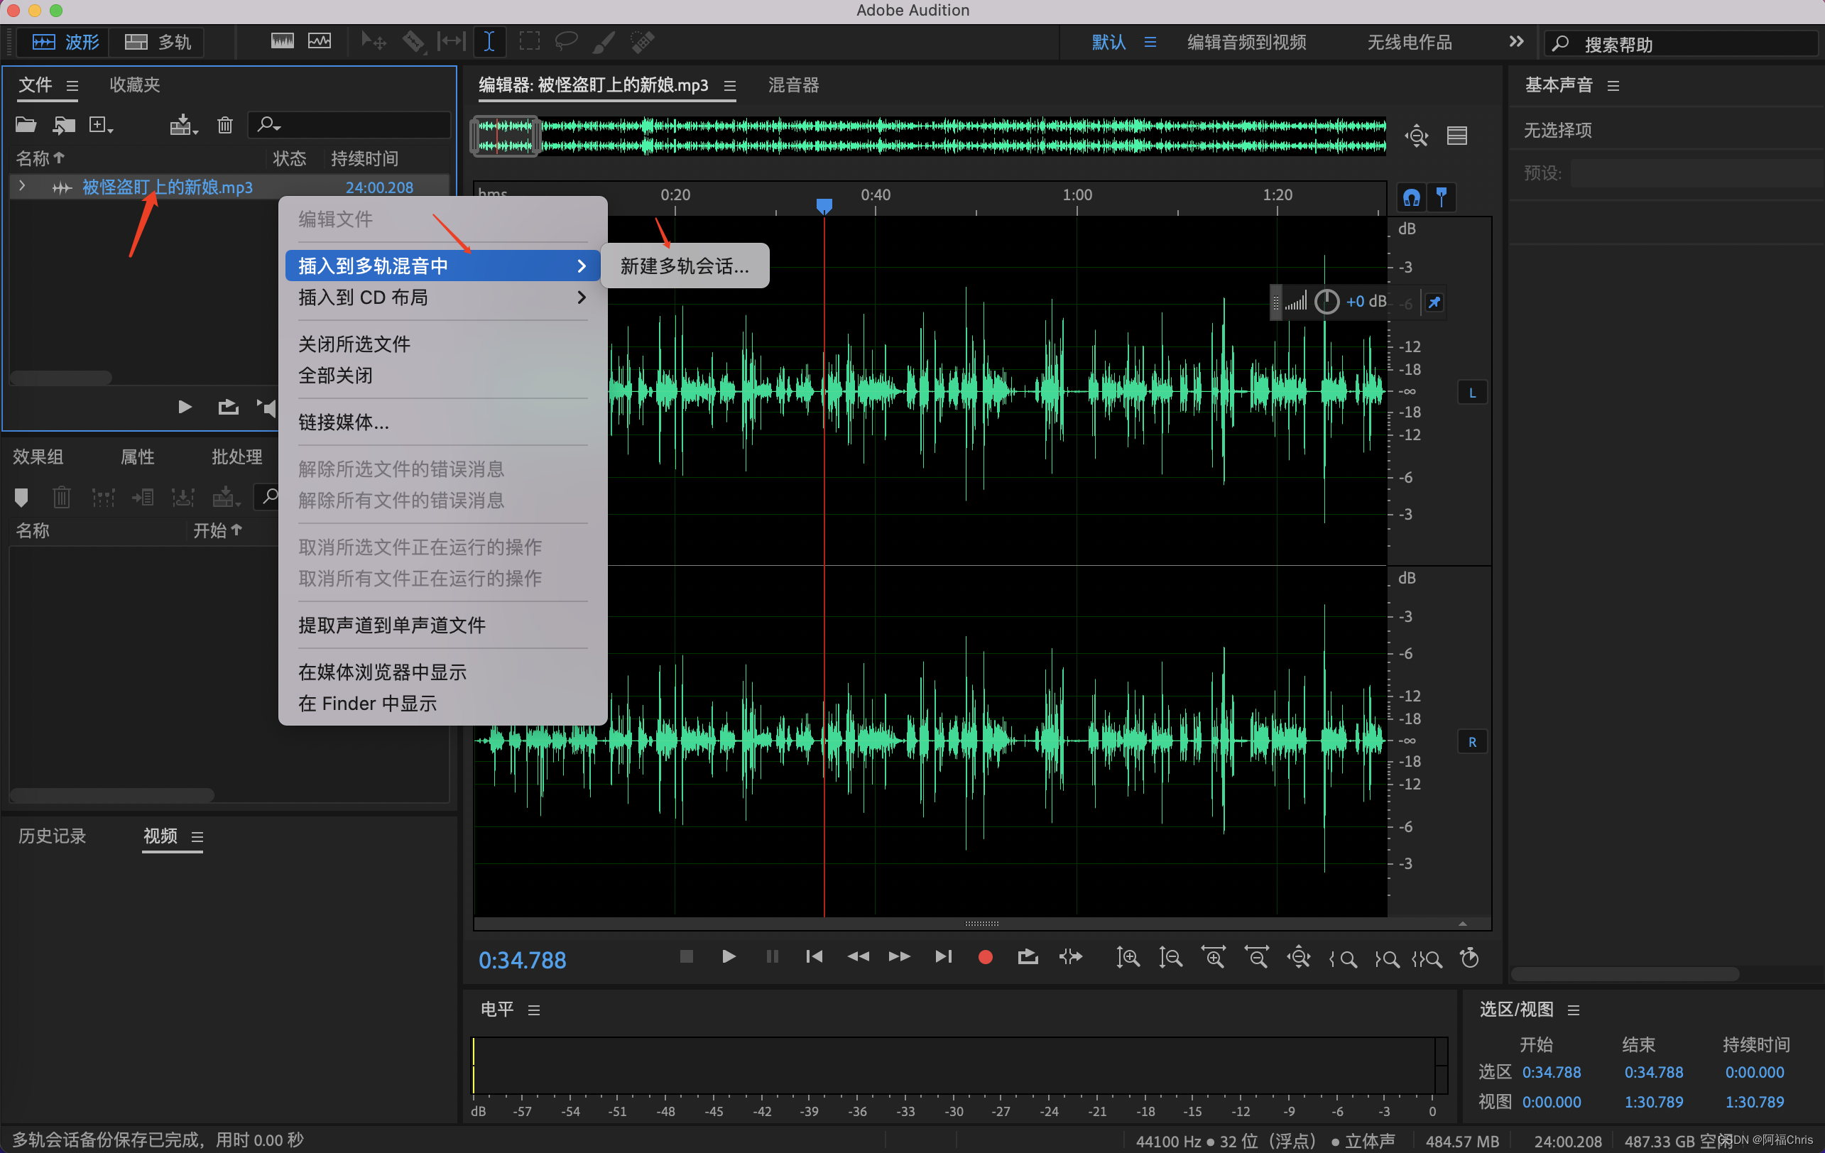Select the Lasso Selection tool
The height and width of the screenshot is (1153, 1825).
(x=566, y=41)
